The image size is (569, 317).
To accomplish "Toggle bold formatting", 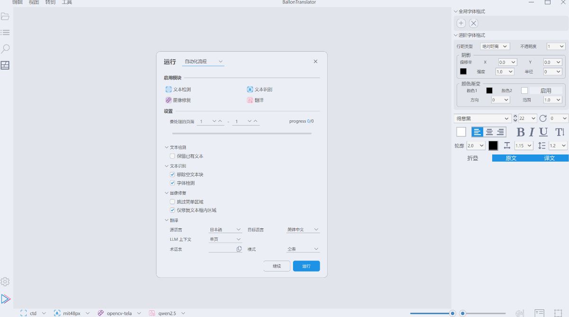I will click(521, 132).
